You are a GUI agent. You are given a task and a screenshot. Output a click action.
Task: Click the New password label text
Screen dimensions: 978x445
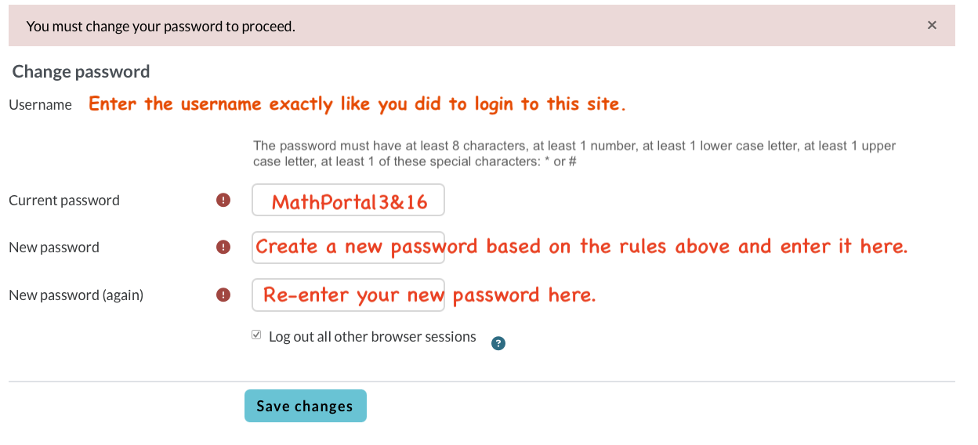[54, 248]
